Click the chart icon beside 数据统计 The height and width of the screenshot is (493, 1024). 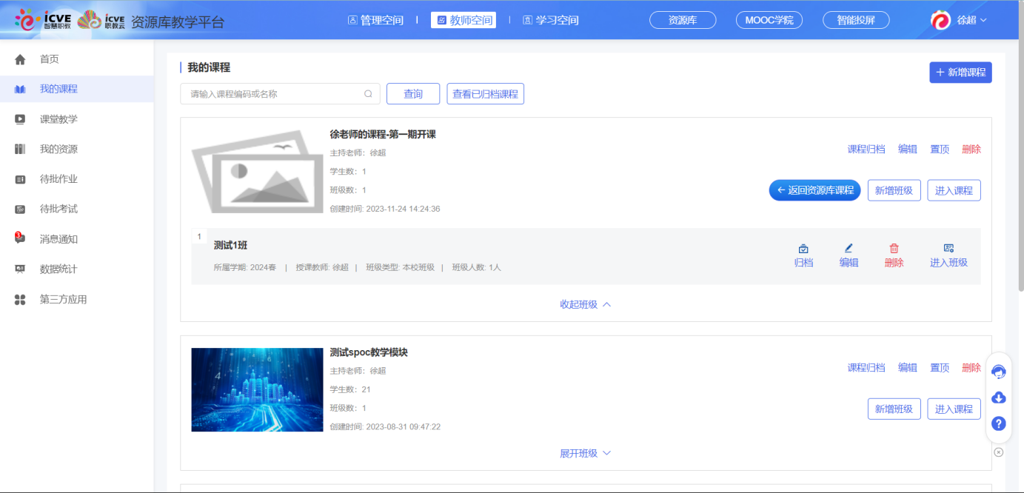pos(20,269)
